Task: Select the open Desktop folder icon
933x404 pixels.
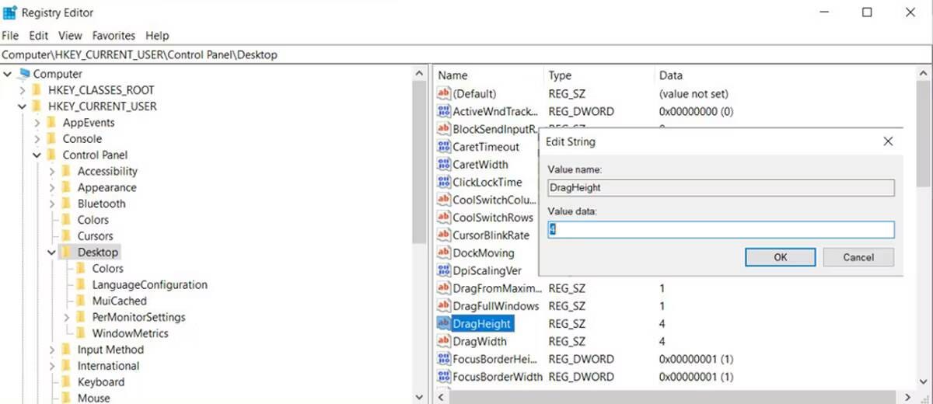Action: click(66, 252)
